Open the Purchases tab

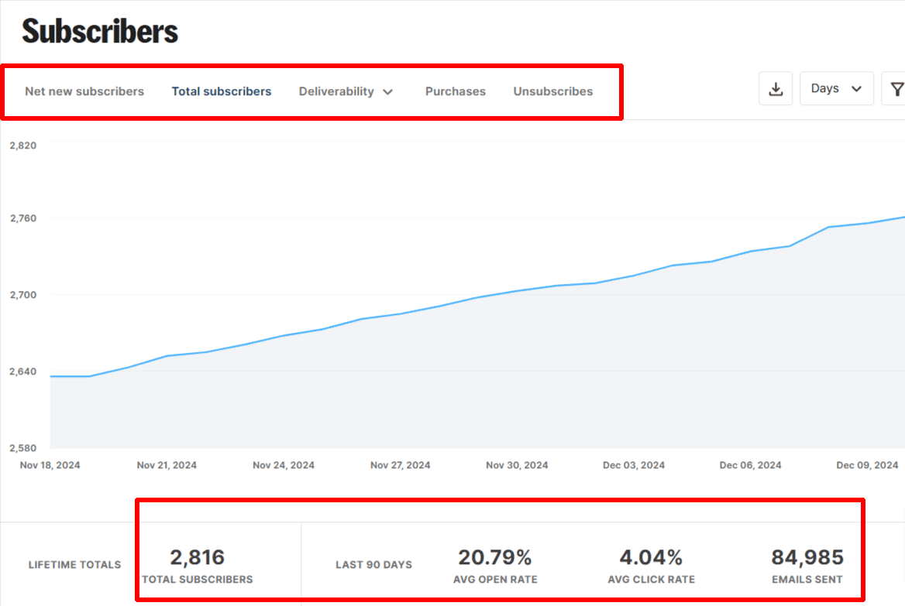(x=455, y=91)
